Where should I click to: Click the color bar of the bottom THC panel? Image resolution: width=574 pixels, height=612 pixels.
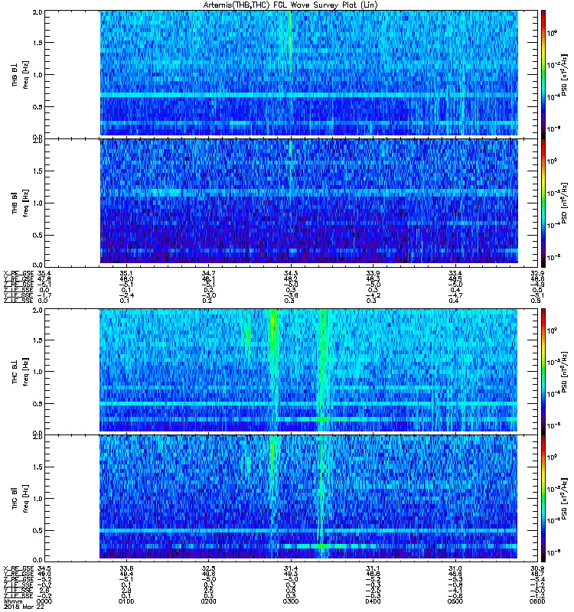click(543, 499)
